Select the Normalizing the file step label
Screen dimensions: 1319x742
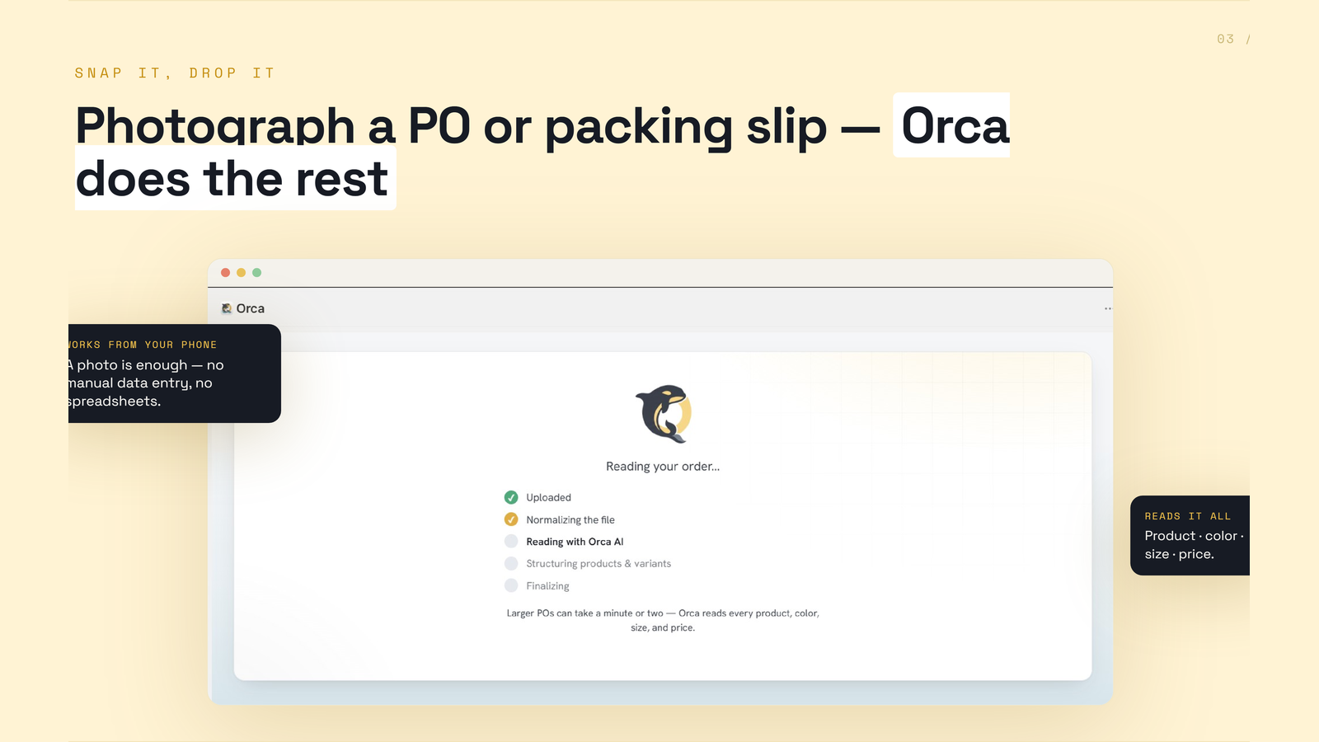[570, 519]
